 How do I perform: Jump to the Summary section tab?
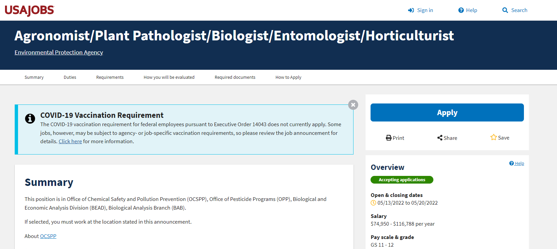coord(34,77)
